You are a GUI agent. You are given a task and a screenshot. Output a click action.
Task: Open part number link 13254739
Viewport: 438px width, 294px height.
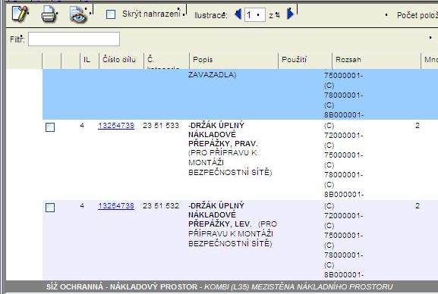click(x=116, y=126)
